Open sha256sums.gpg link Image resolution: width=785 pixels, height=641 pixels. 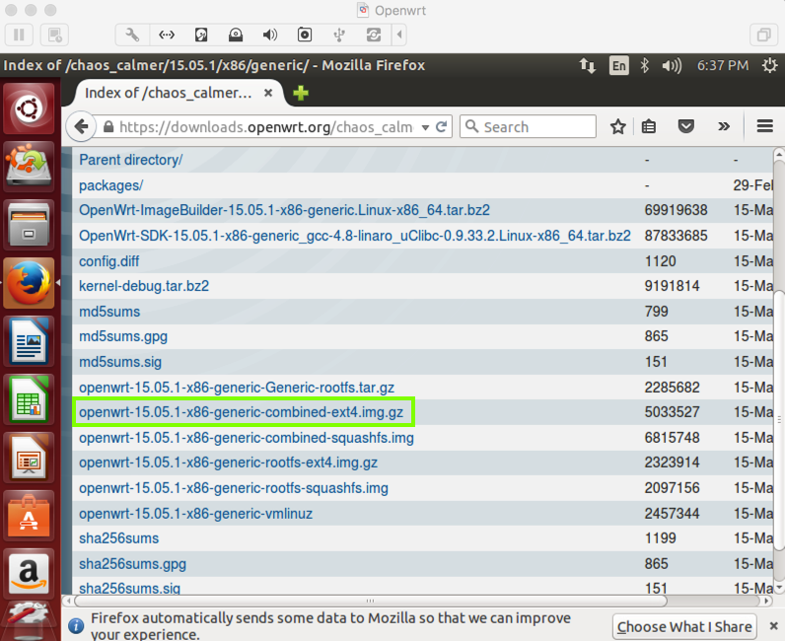(132, 564)
